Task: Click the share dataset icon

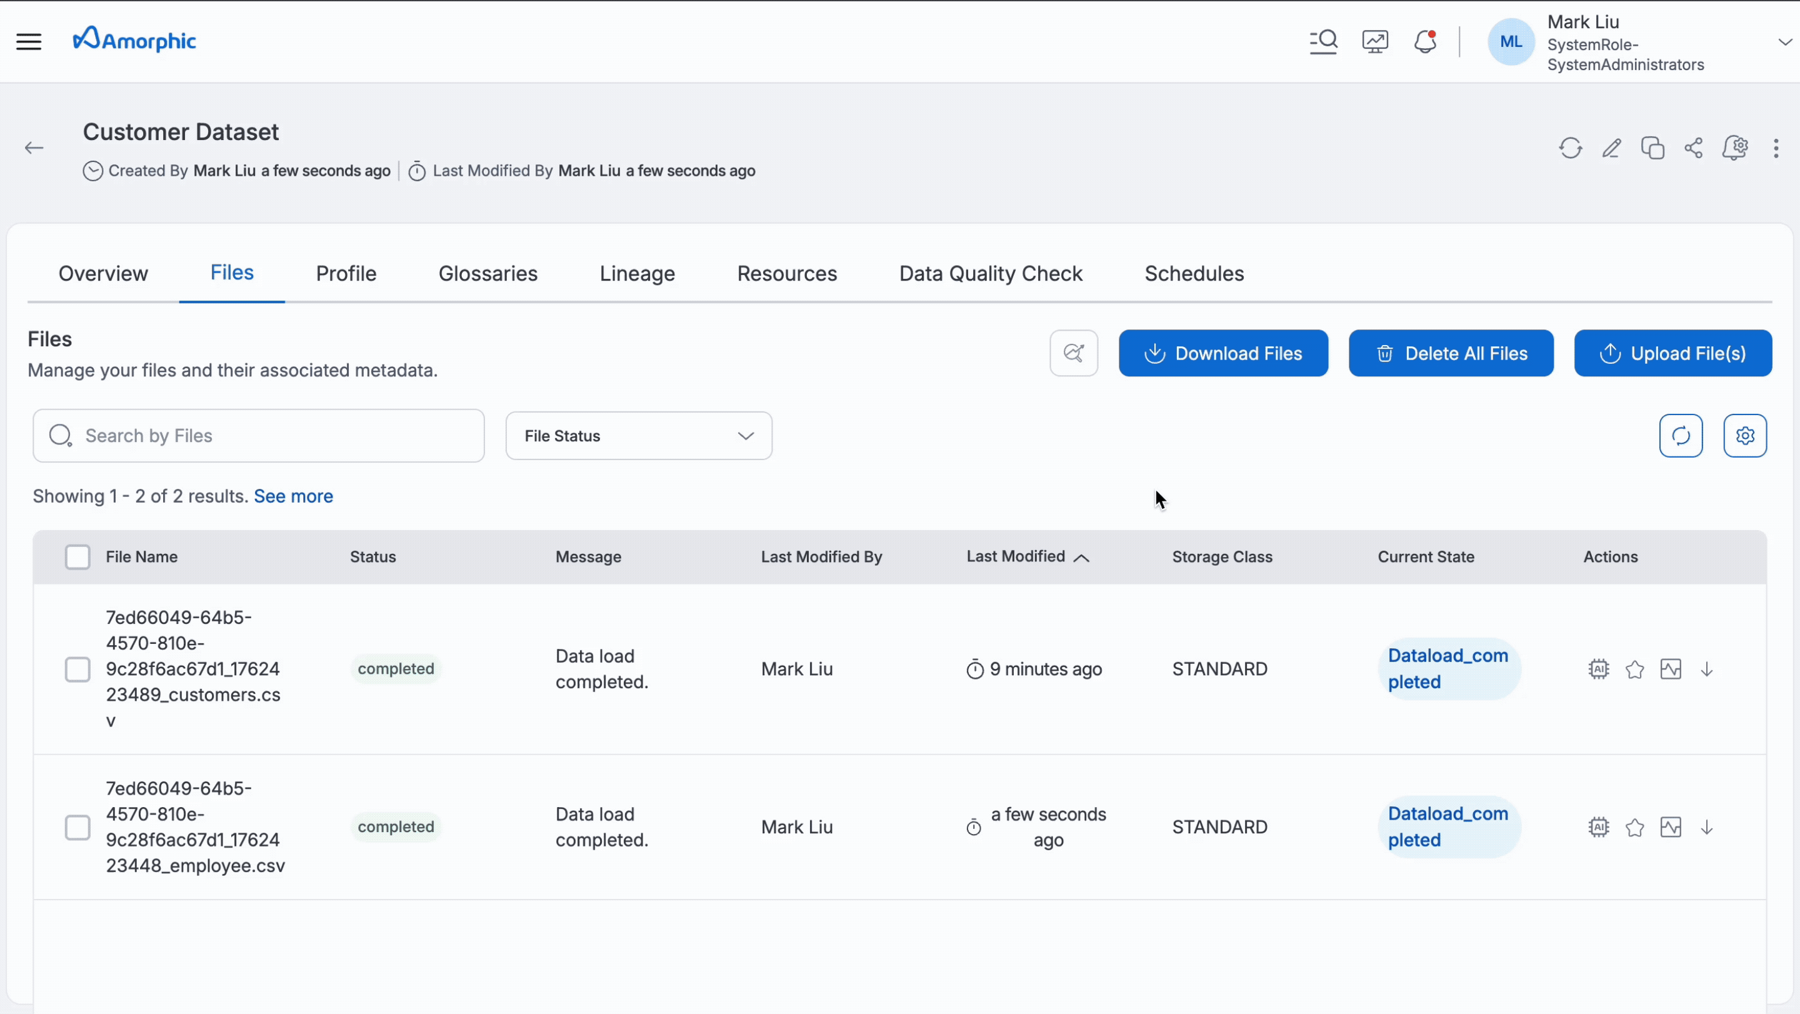Action: point(1693,148)
